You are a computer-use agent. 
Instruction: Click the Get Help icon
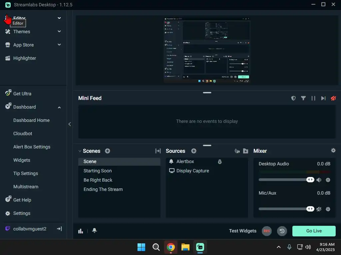tap(8, 199)
